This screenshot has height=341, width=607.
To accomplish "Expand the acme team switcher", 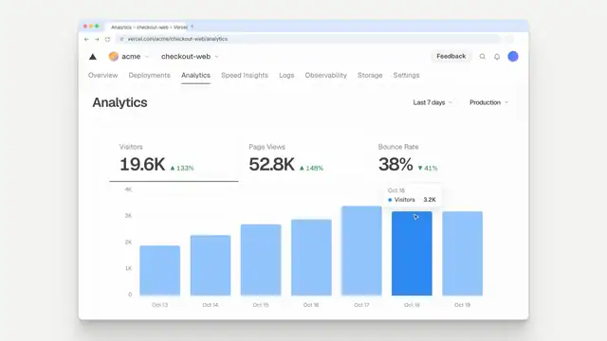I will tap(147, 57).
